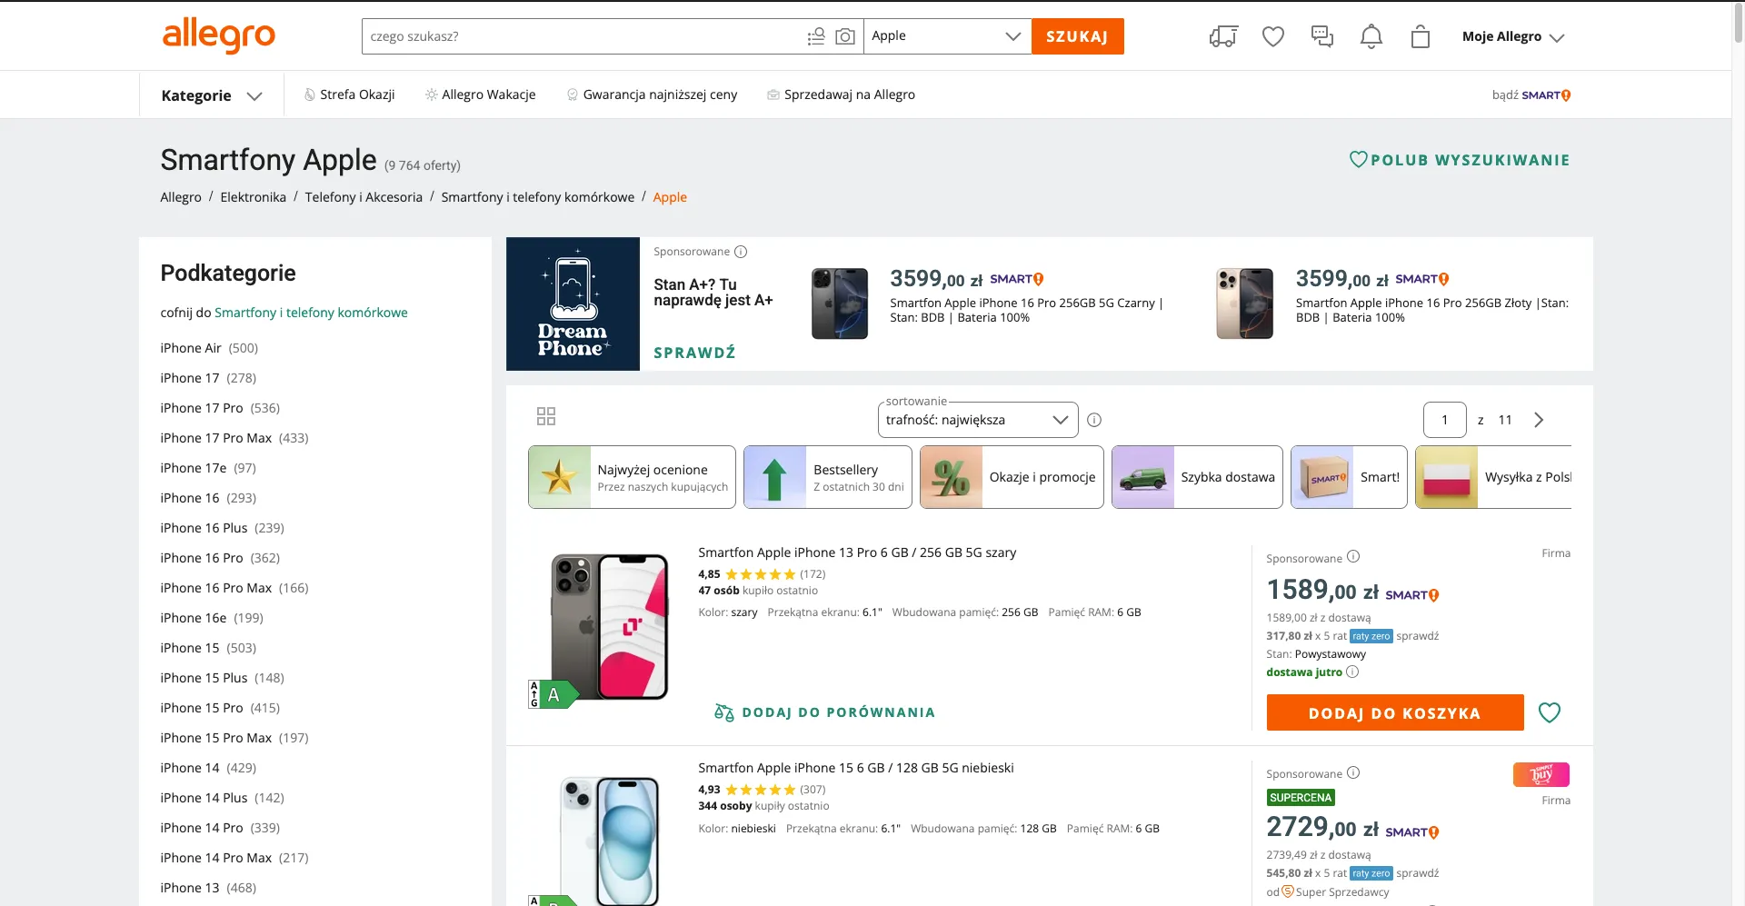Open notifications bell icon
The height and width of the screenshot is (906, 1745).
tap(1371, 36)
